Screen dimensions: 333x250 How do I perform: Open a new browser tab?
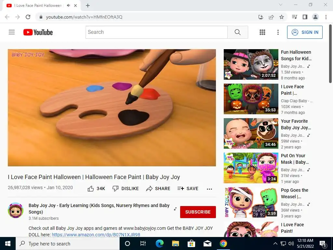[x=88, y=6]
